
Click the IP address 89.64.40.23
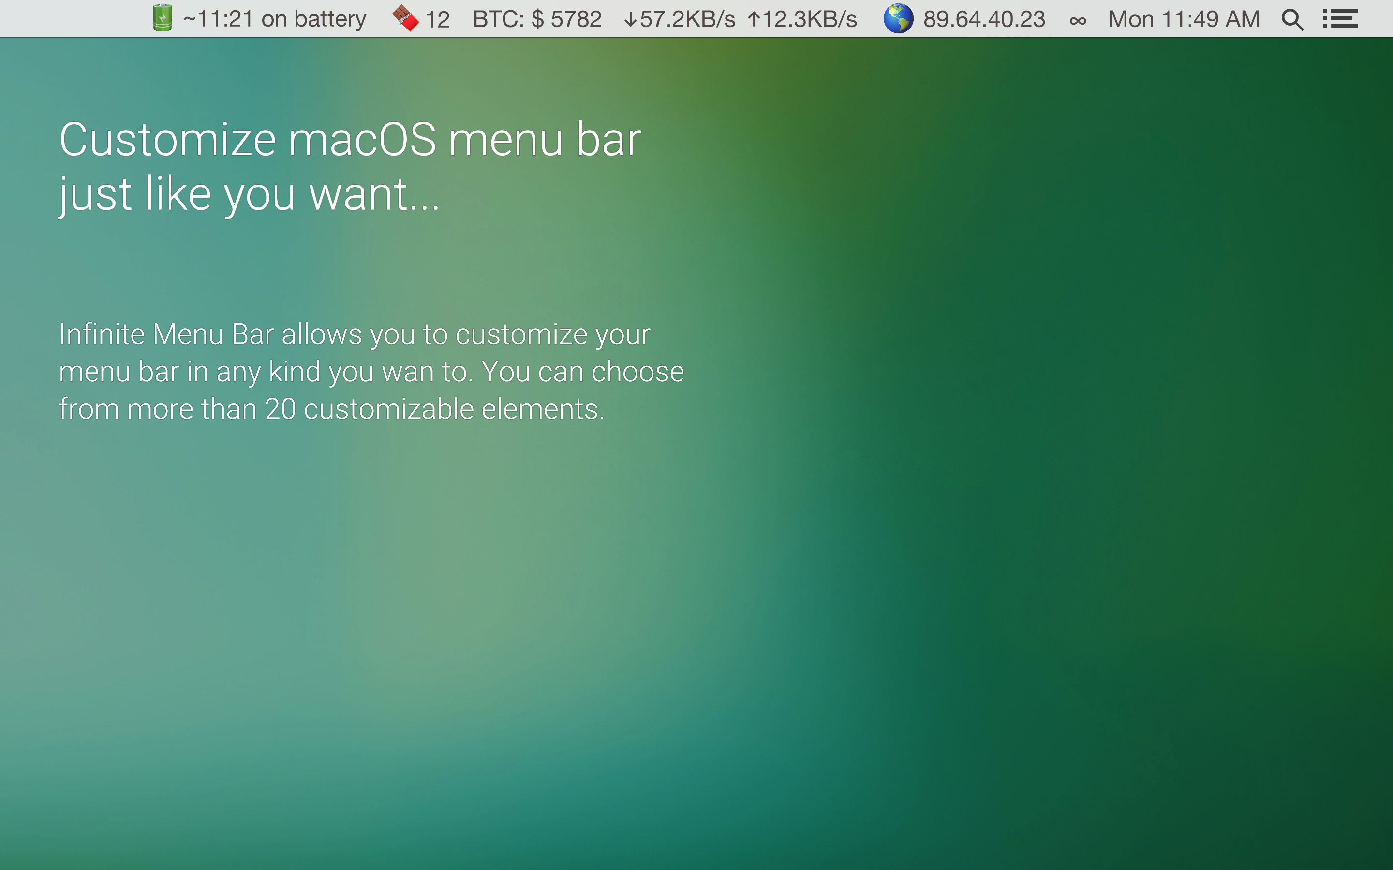985,18
